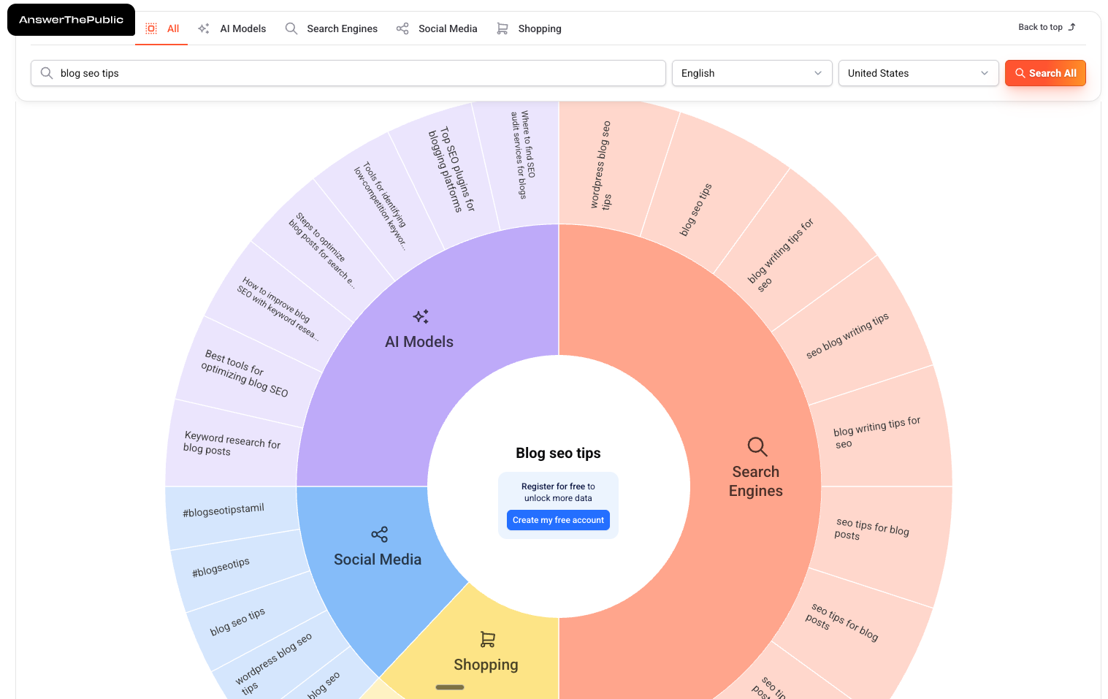Click the cart icon in the yellow Shopping wedge
The height and width of the screenshot is (699, 1108).
[x=486, y=638]
